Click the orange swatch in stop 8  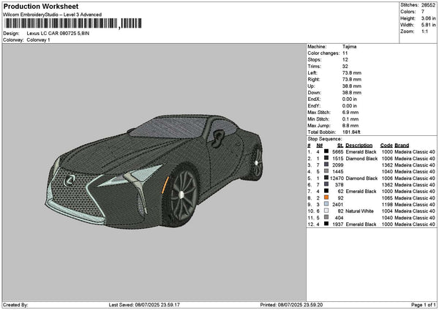pyautogui.click(x=326, y=197)
